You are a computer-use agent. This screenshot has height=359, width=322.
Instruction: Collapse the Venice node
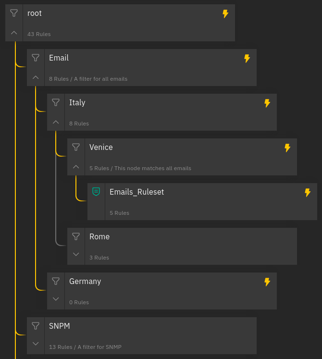[76, 167]
